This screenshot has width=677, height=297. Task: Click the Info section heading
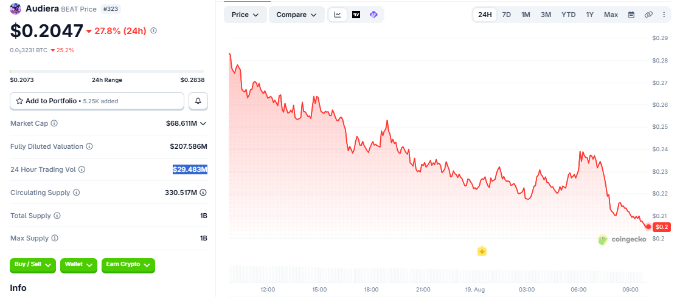(x=18, y=288)
